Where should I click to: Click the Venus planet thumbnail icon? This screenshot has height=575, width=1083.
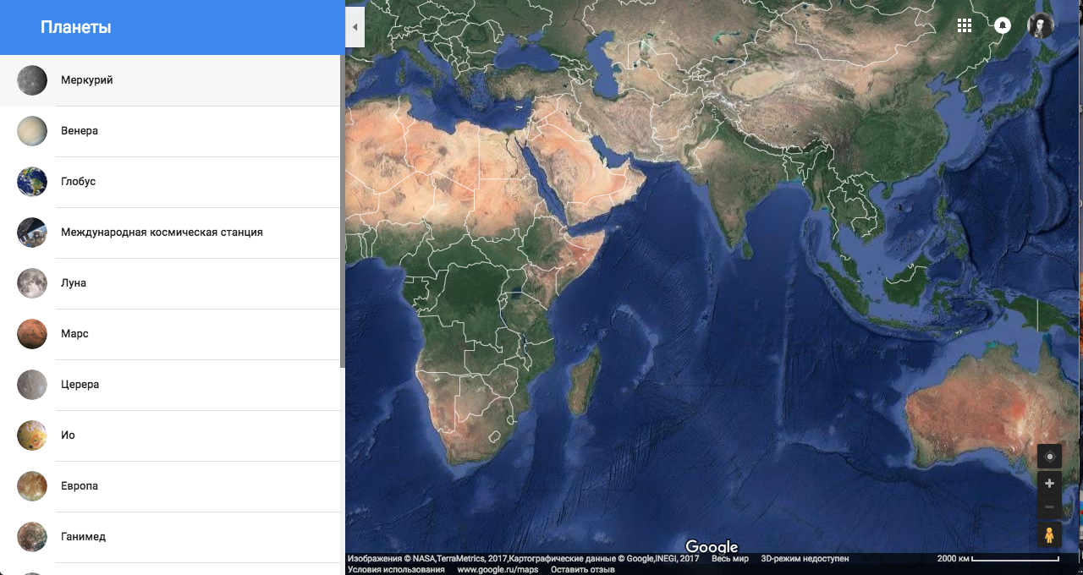pos(32,131)
